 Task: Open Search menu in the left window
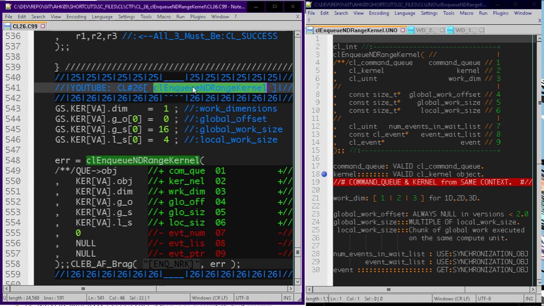click(x=38, y=17)
